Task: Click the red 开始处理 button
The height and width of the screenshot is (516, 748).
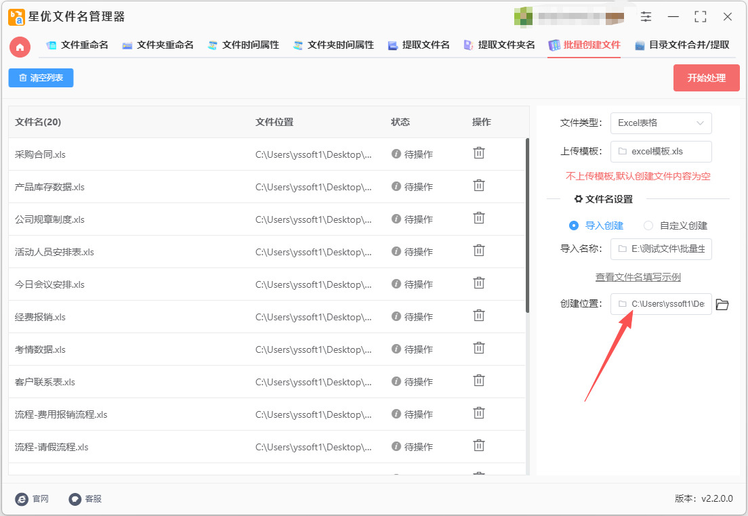Action: tap(707, 78)
